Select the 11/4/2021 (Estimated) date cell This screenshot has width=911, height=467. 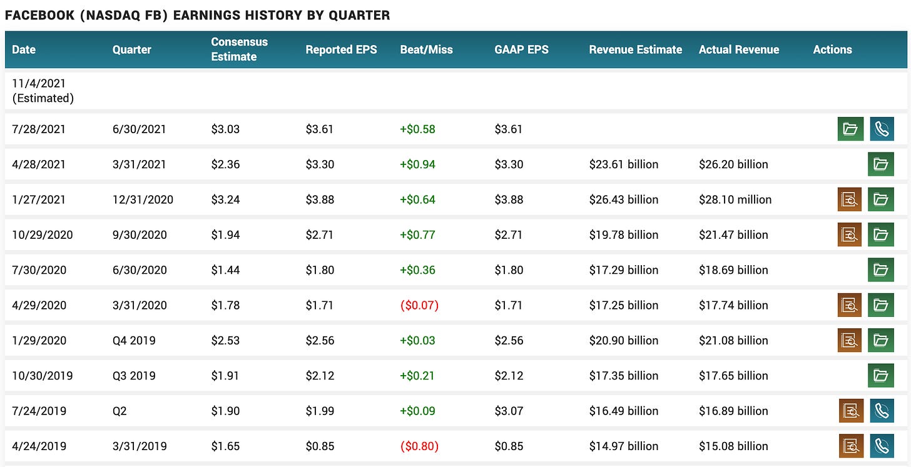(43, 91)
